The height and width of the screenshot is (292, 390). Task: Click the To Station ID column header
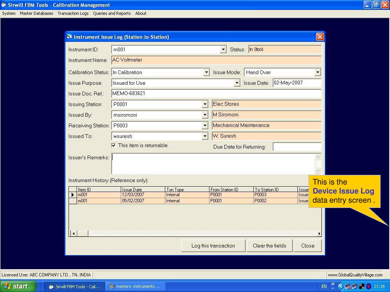275,189
